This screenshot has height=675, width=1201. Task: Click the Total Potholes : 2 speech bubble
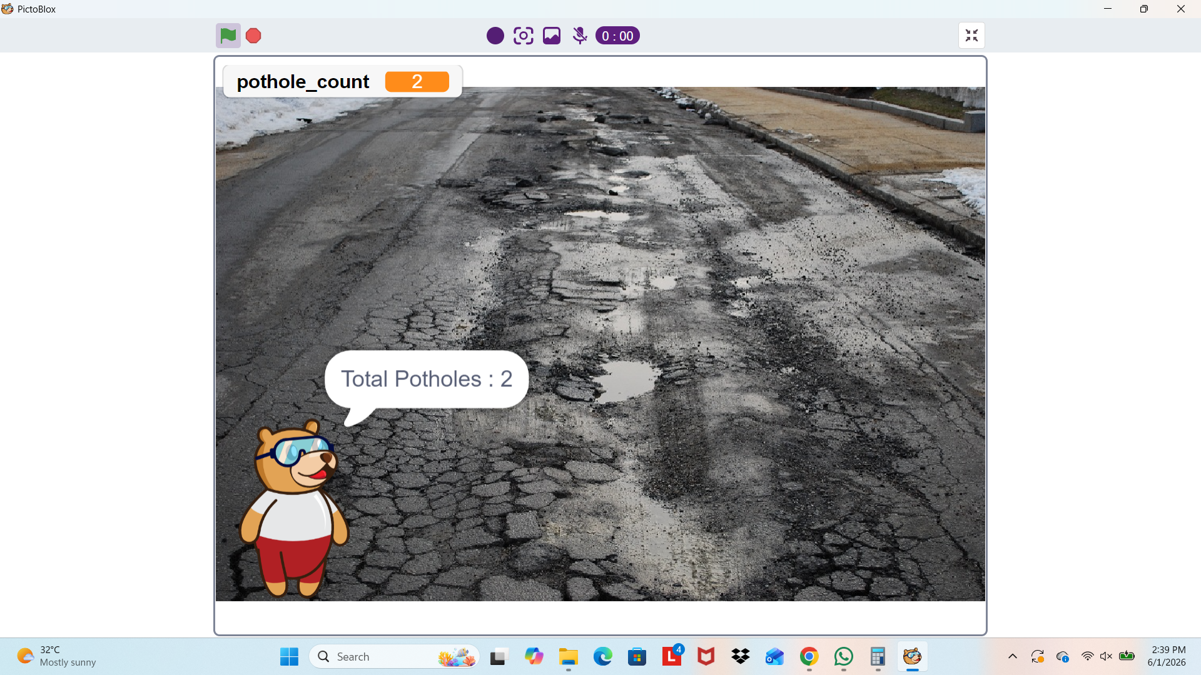pos(427,379)
